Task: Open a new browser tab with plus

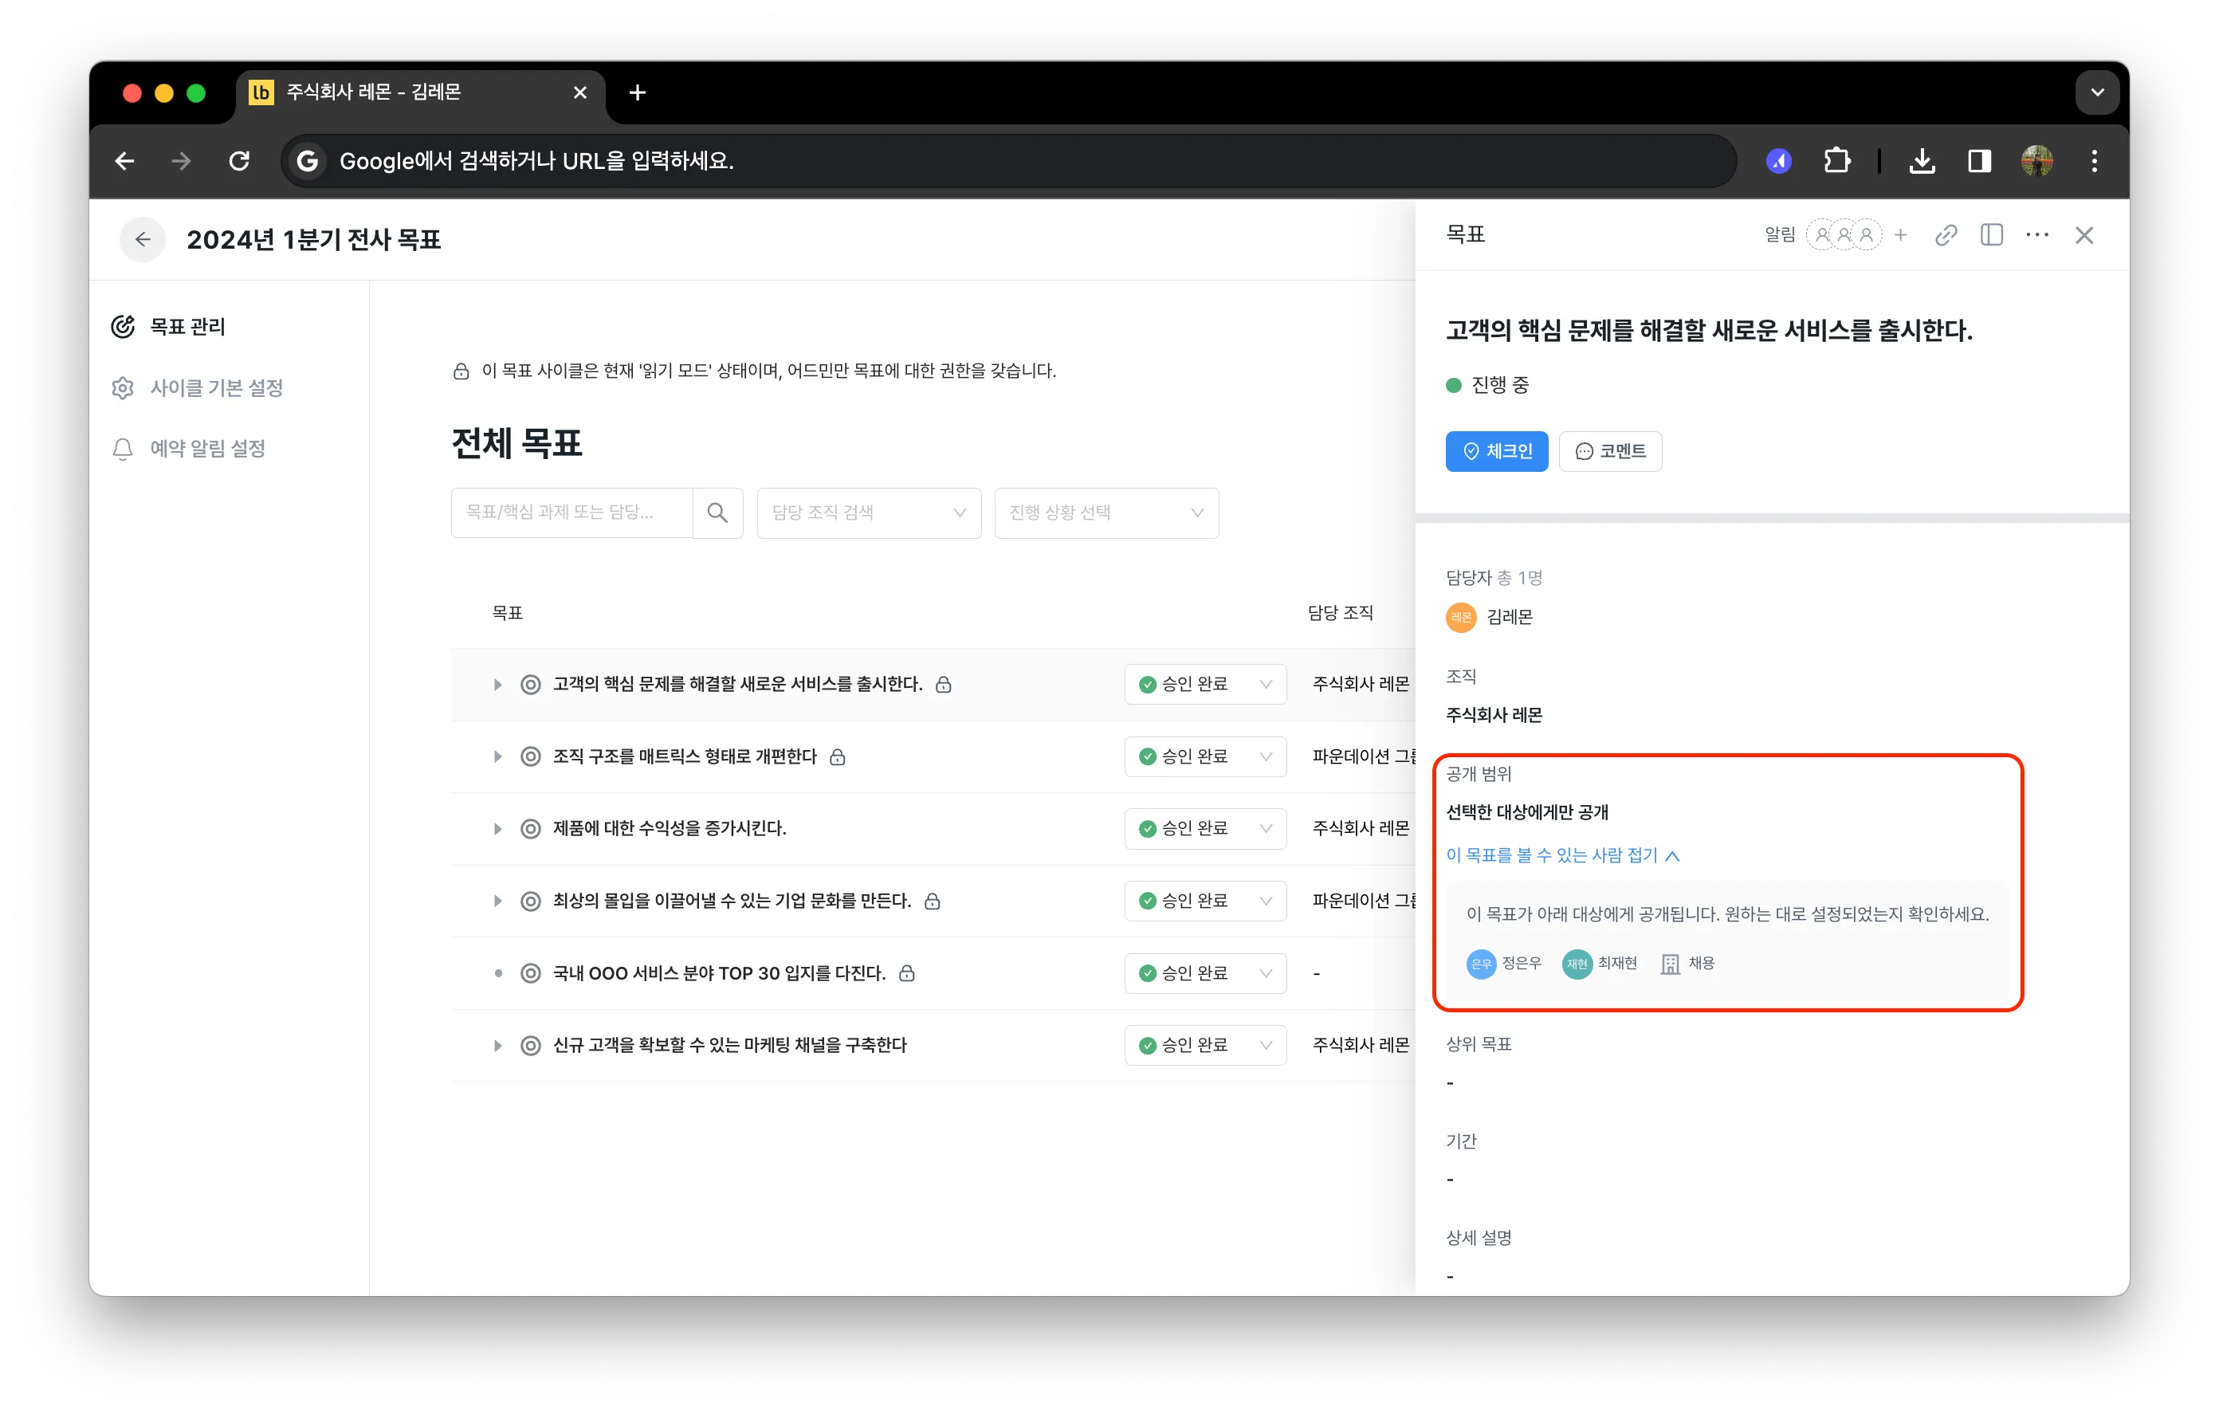Action: [x=637, y=93]
